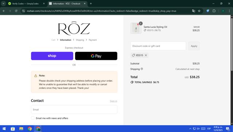Open the Chrome profile avatar
Viewport: 233px width, 132px height.
223,11
